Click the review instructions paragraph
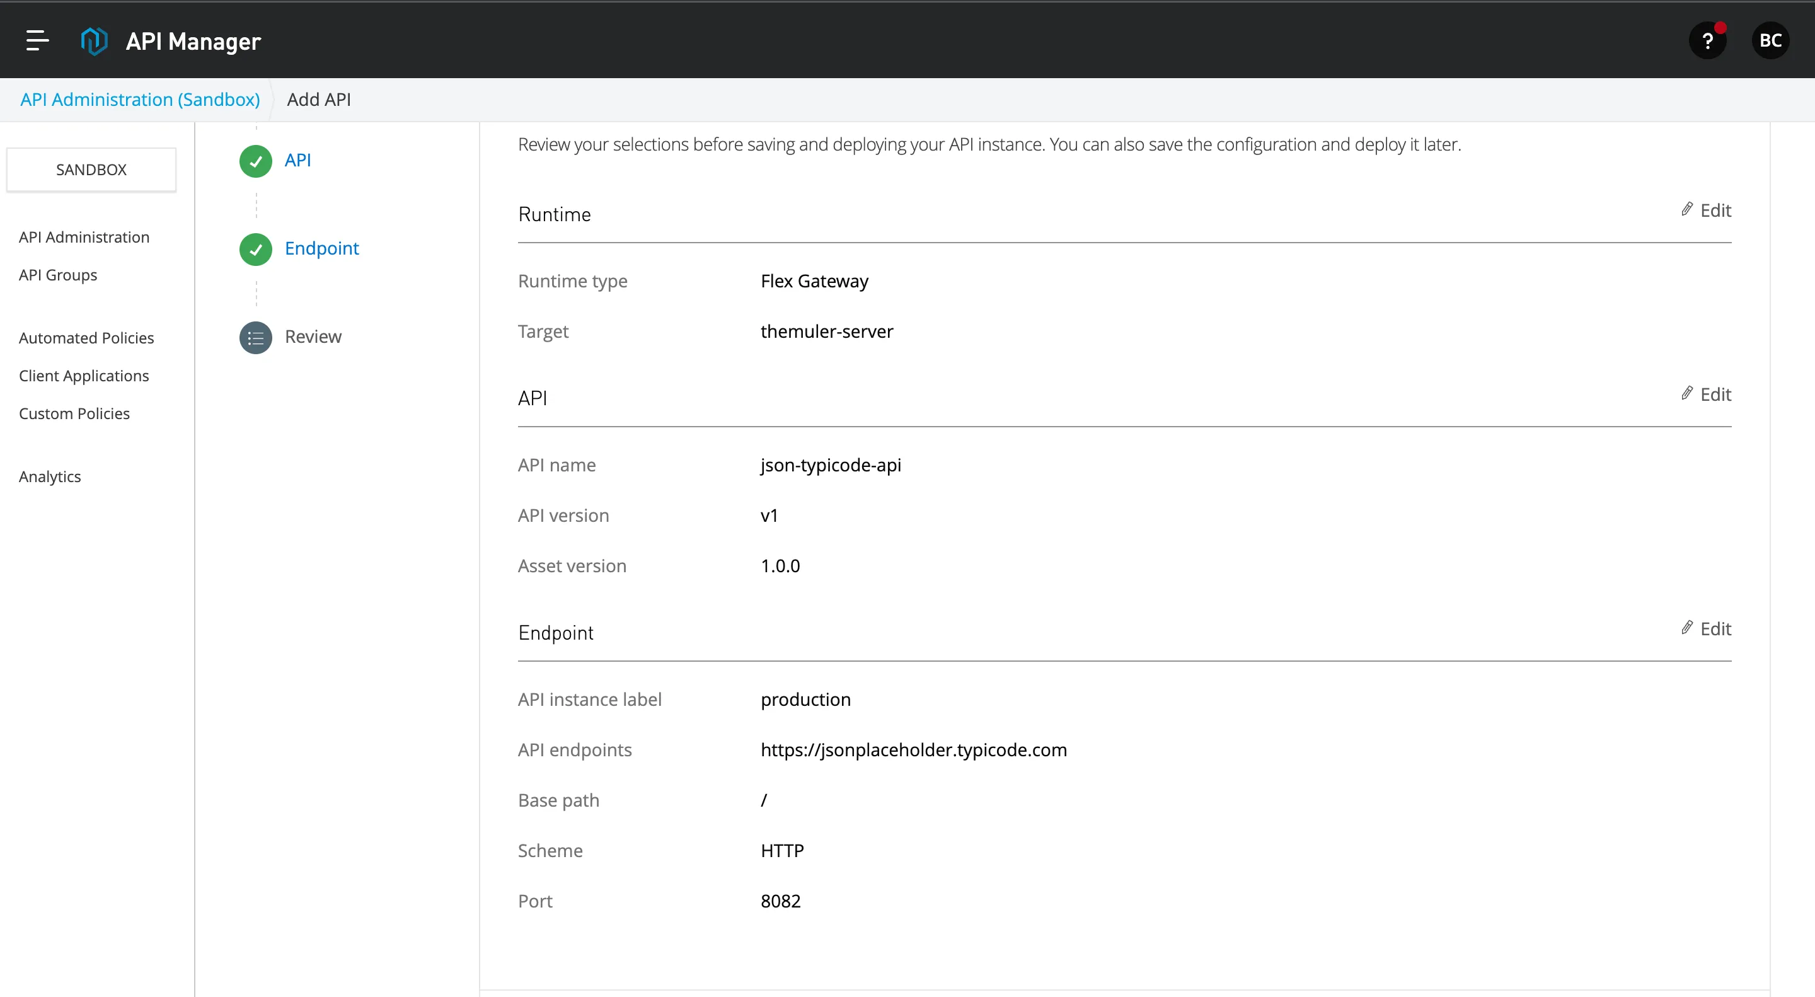 (x=989, y=144)
